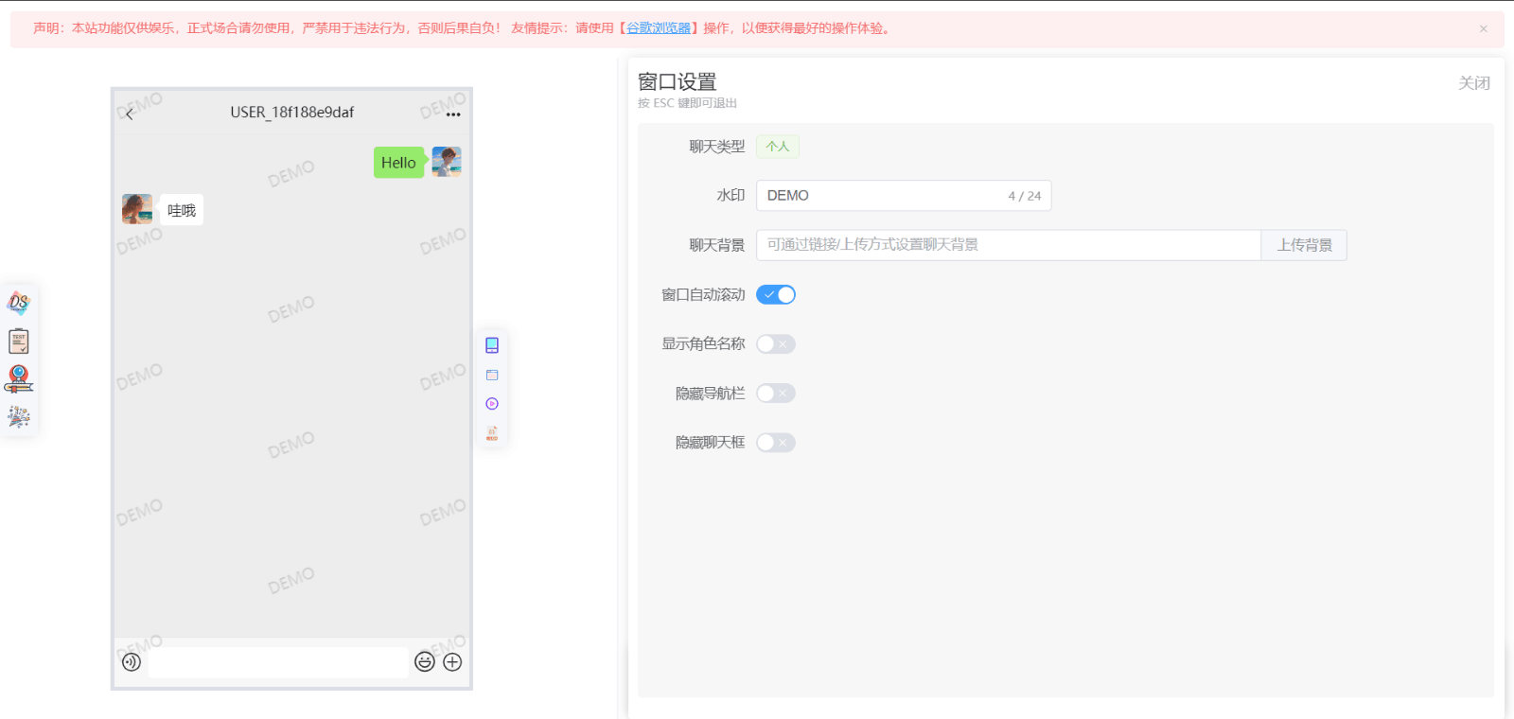1514x719 pixels.
Task: Open the TEST clipboard icon in sidebar
Action: pyautogui.click(x=19, y=341)
